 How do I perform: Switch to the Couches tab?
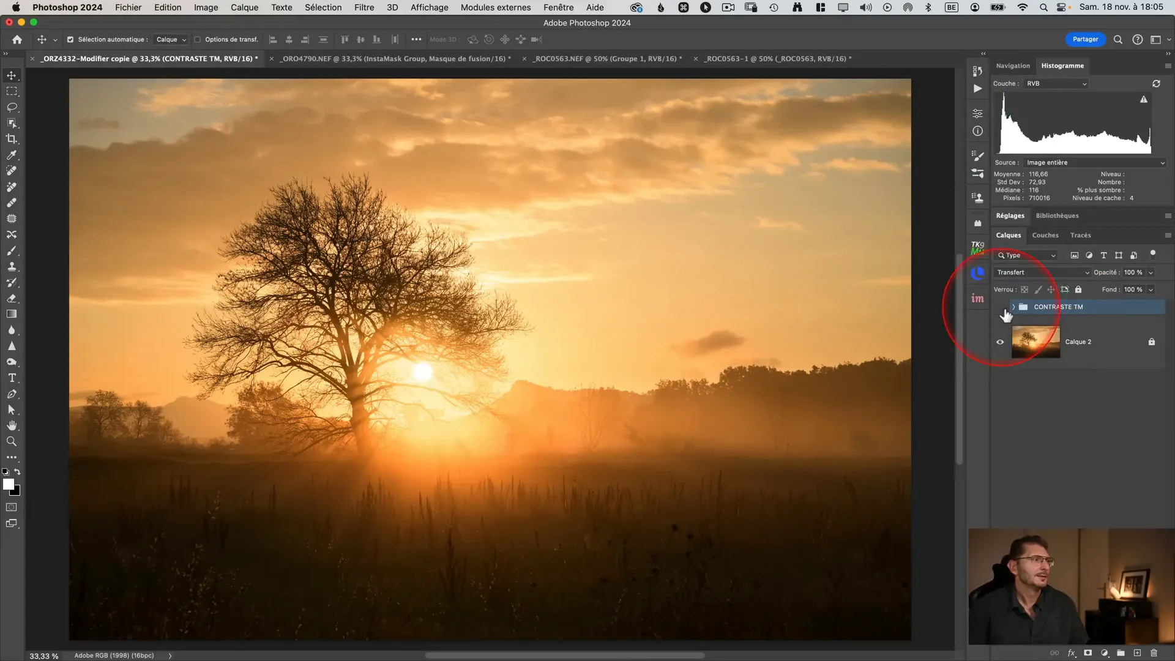(x=1045, y=235)
